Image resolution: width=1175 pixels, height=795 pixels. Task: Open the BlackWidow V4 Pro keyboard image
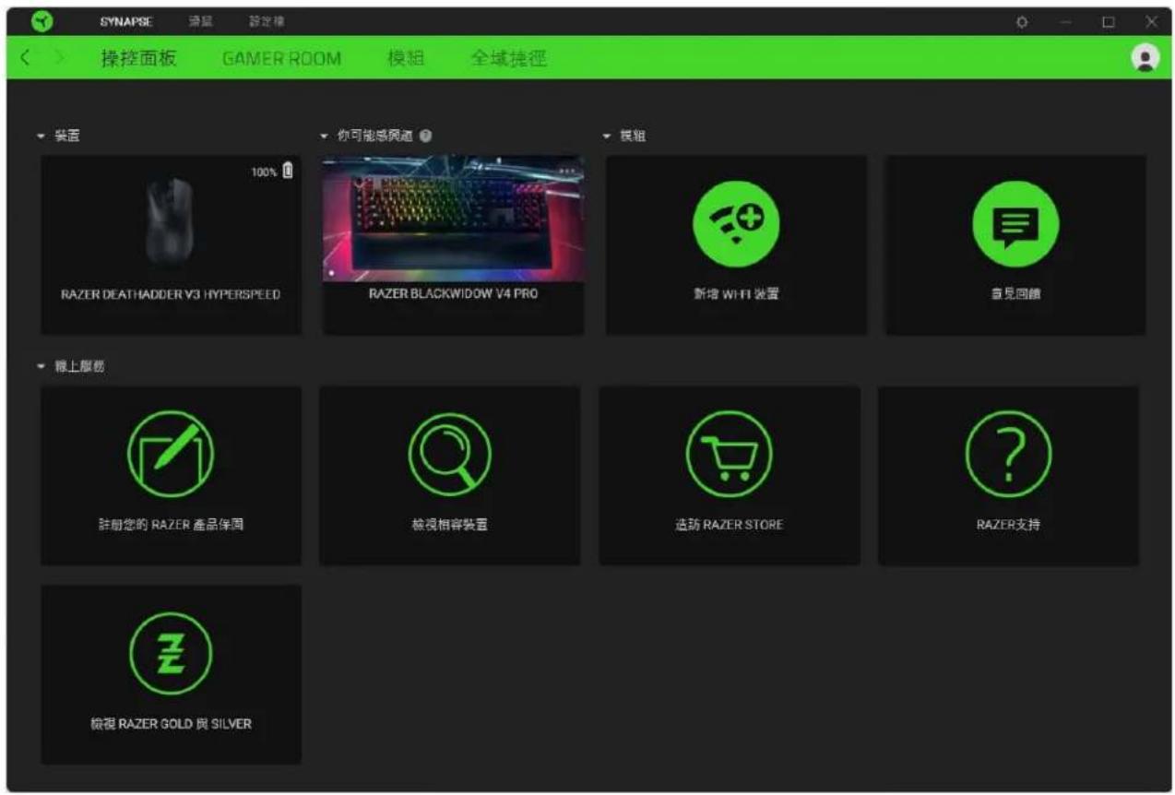[x=453, y=218]
